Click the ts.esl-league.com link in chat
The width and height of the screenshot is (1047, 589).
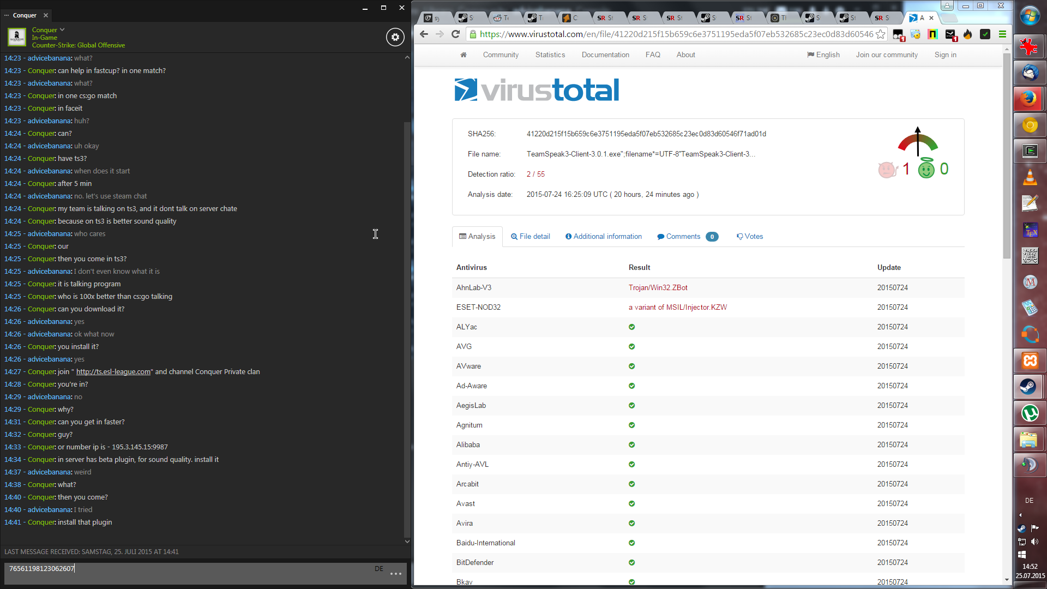[x=113, y=372]
